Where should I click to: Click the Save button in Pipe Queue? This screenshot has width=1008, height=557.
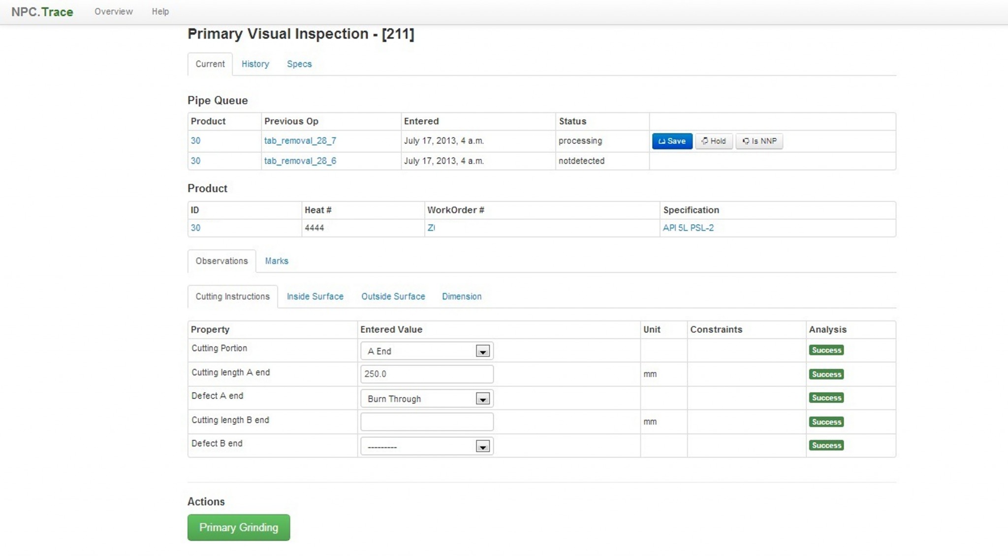[672, 141]
